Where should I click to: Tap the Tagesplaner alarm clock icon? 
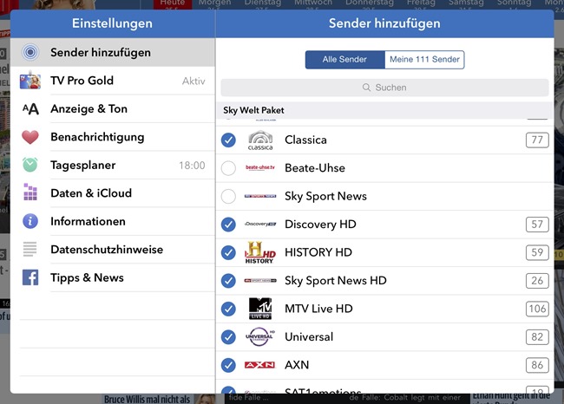tap(30, 165)
